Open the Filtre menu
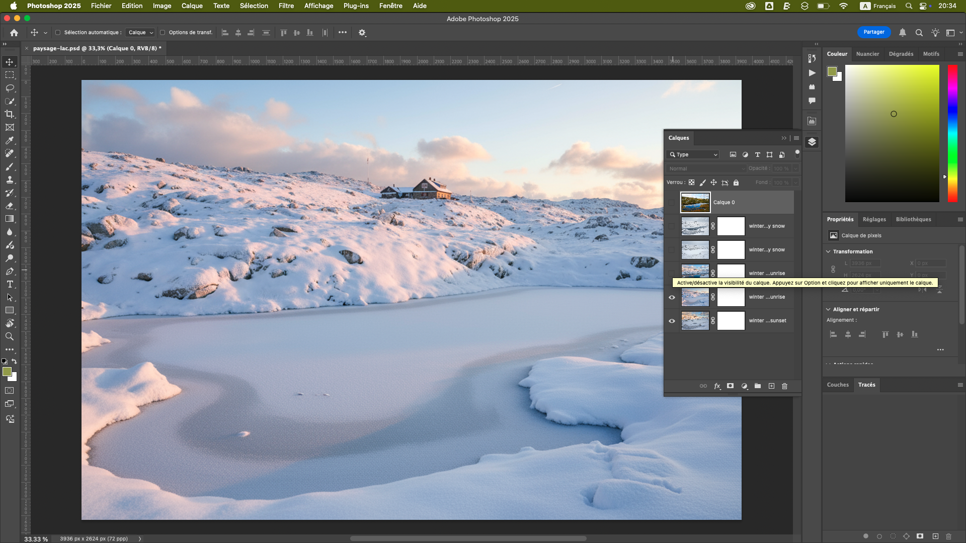Screen dimensions: 966x543 pyautogui.click(x=286, y=6)
